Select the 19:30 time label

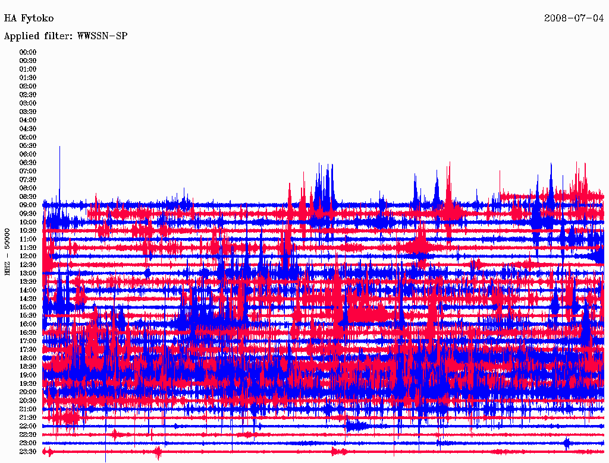click(x=28, y=384)
